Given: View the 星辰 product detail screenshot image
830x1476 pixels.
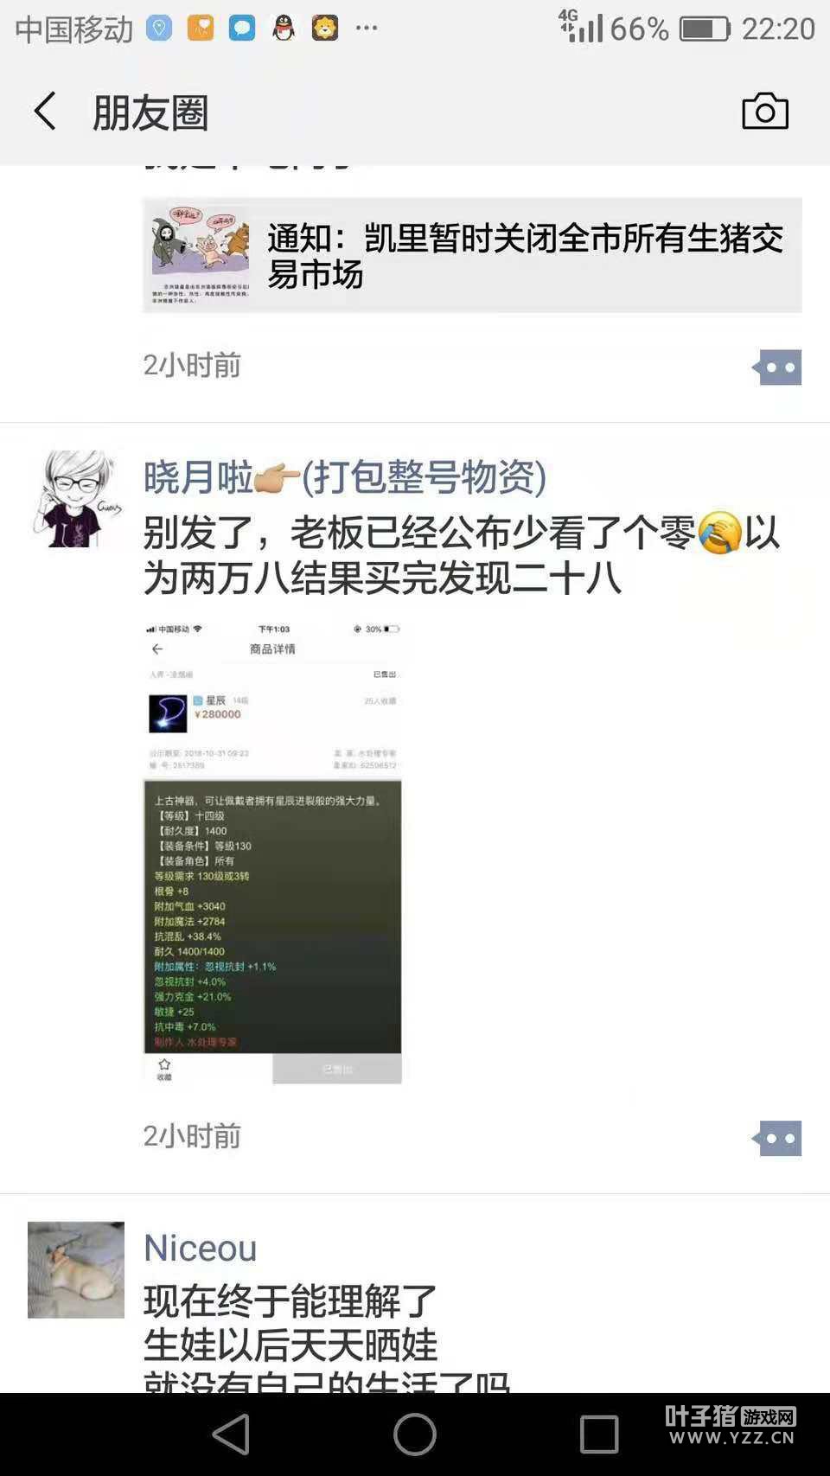Looking at the screenshot, I should point(272,852).
